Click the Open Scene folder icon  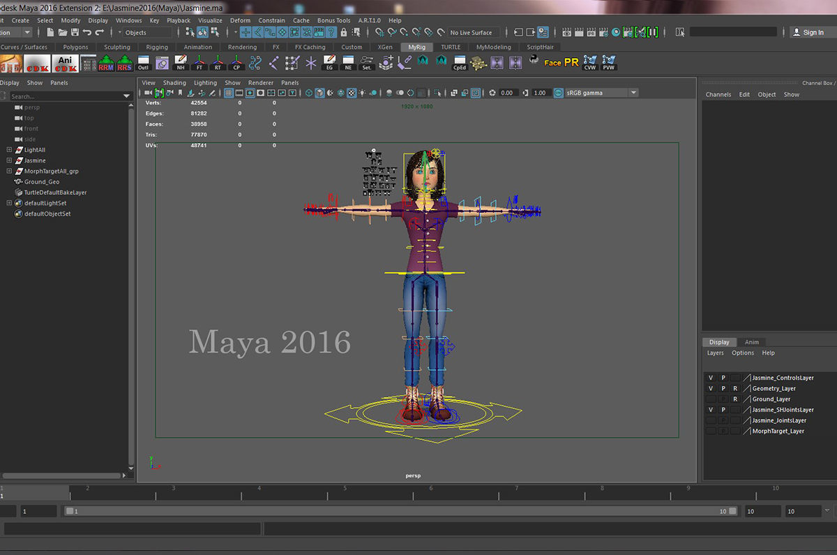[x=63, y=32]
